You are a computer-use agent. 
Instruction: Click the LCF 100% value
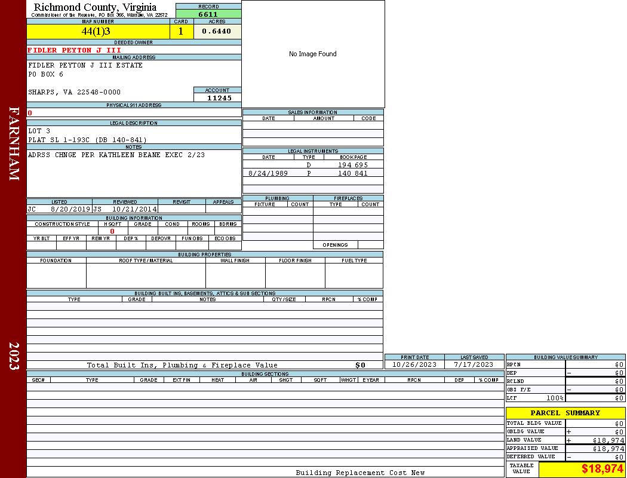[x=555, y=398]
